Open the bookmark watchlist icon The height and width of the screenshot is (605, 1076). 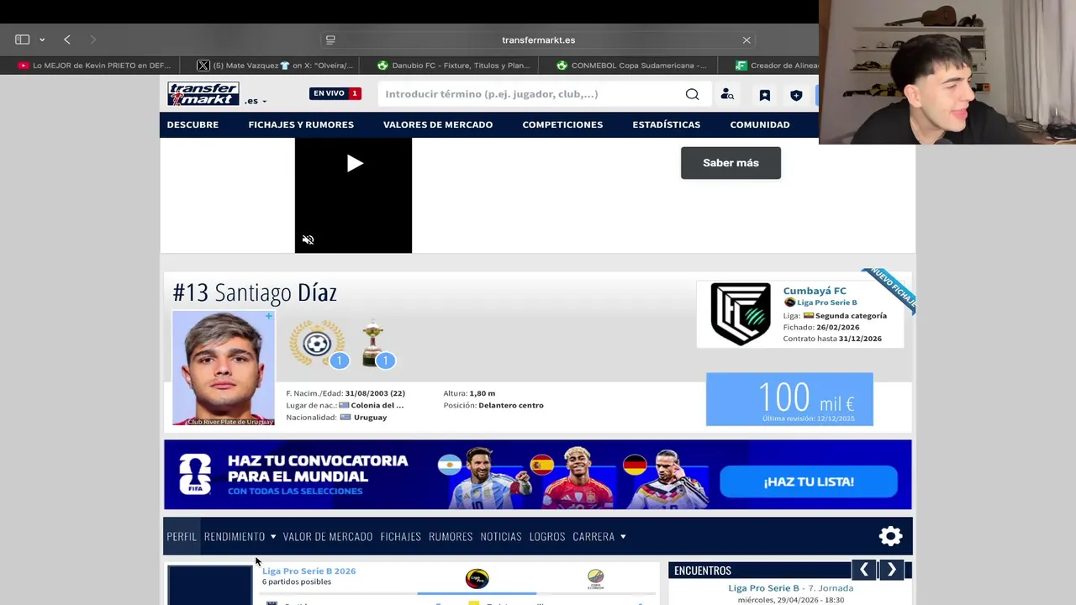(x=765, y=95)
